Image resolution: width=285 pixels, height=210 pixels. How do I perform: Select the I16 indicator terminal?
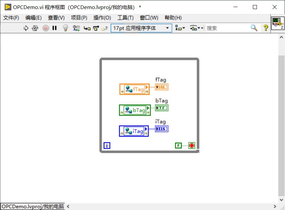(162, 129)
